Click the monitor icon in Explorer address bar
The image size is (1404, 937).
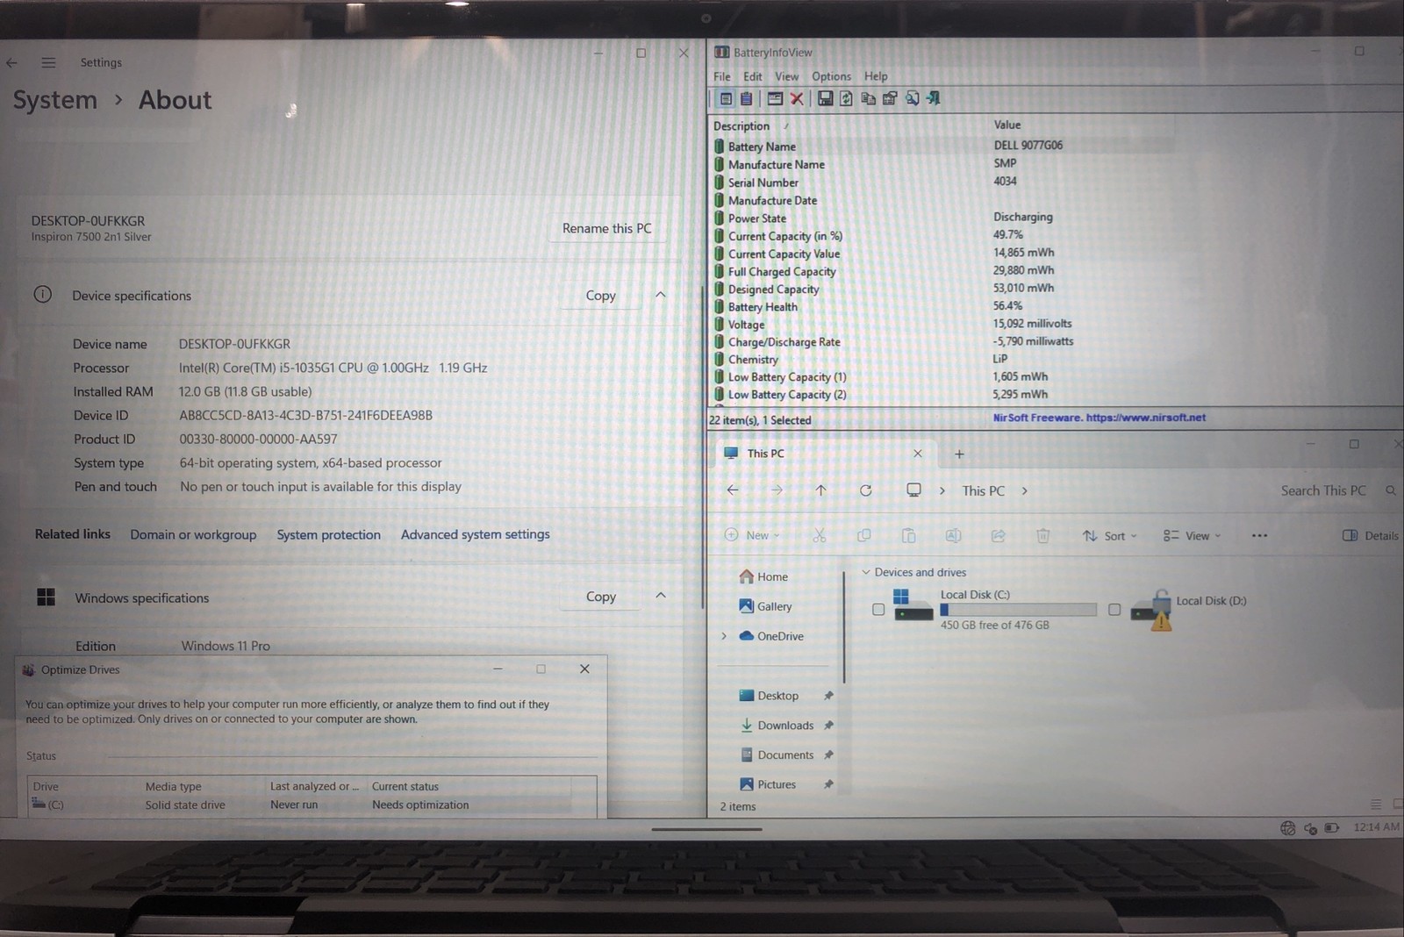point(913,490)
